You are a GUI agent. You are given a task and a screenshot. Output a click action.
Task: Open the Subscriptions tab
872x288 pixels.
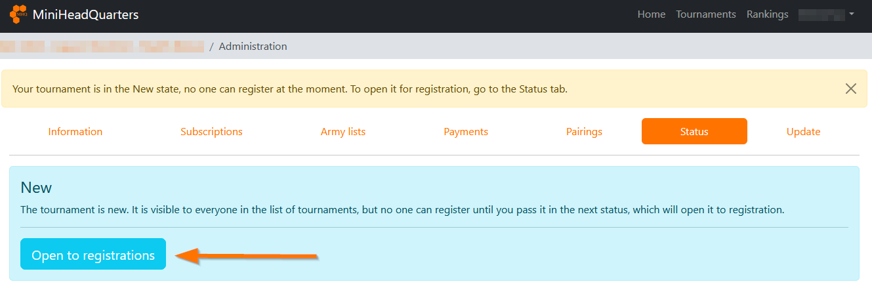click(211, 131)
